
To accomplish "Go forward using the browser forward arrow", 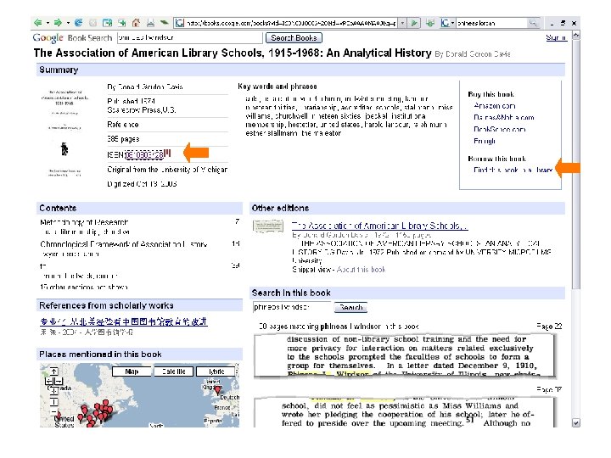I will [58, 23].
